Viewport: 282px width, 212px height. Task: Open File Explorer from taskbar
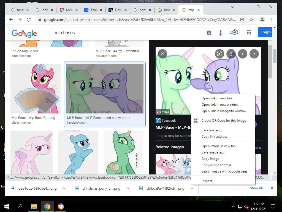coord(34,206)
